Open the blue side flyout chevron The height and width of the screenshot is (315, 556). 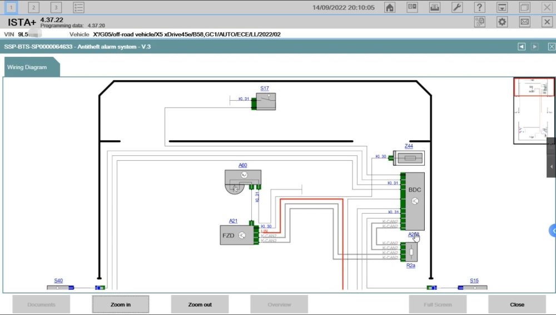pos(553,230)
